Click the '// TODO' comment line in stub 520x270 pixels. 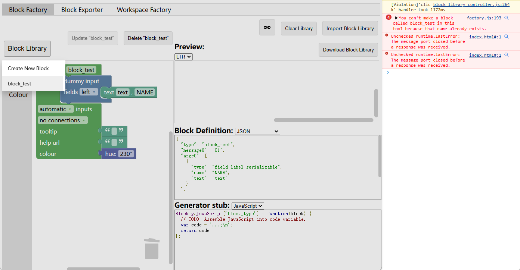click(243, 219)
